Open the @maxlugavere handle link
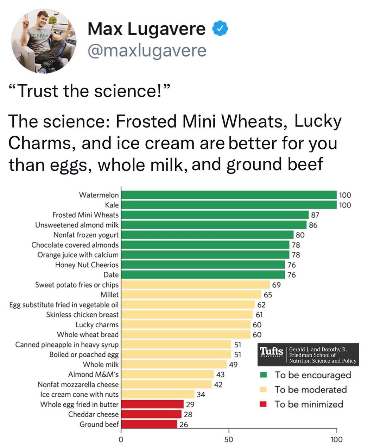The width and height of the screenshot is (380, 445). (147, 50)
